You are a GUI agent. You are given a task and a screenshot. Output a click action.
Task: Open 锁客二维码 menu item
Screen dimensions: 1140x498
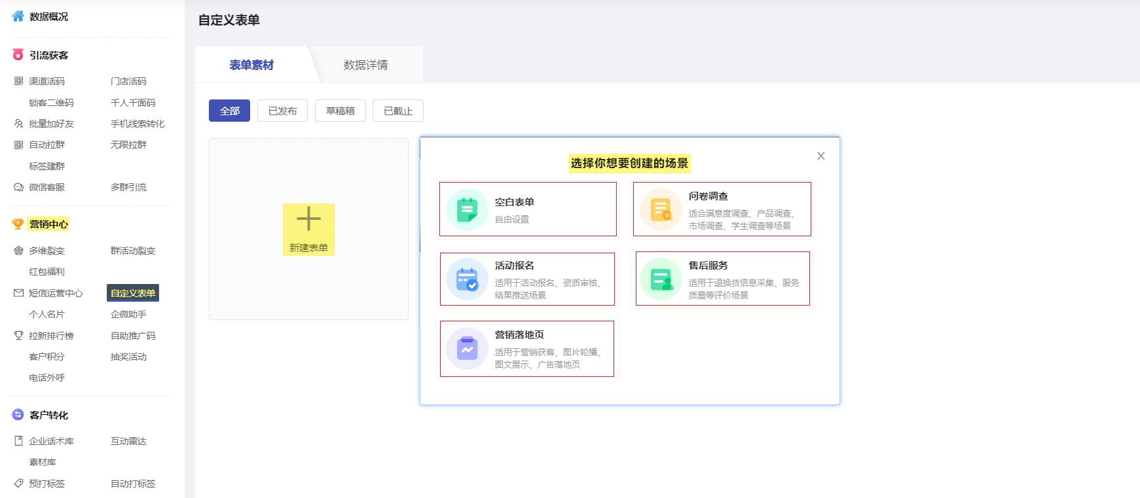[51, 103]
